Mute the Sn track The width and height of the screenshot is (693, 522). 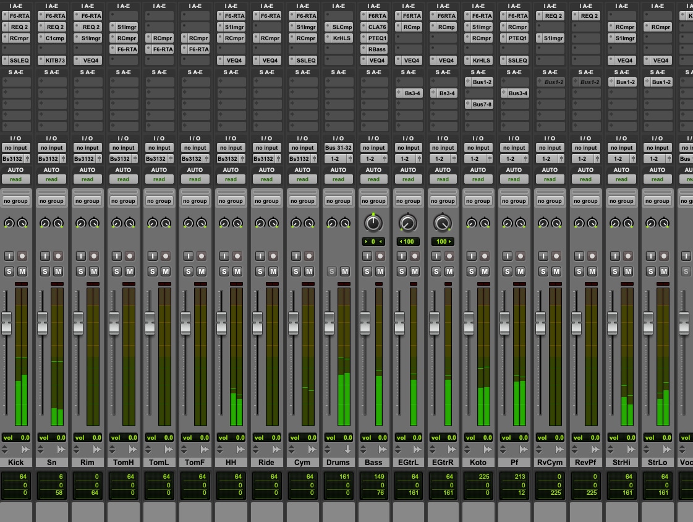pos(58,272)
